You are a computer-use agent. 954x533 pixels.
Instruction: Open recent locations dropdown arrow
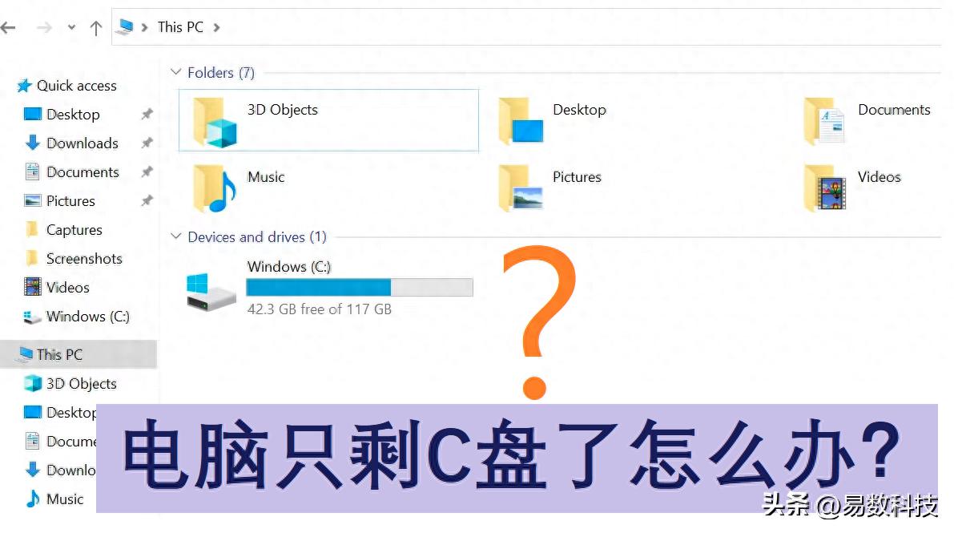72,27
